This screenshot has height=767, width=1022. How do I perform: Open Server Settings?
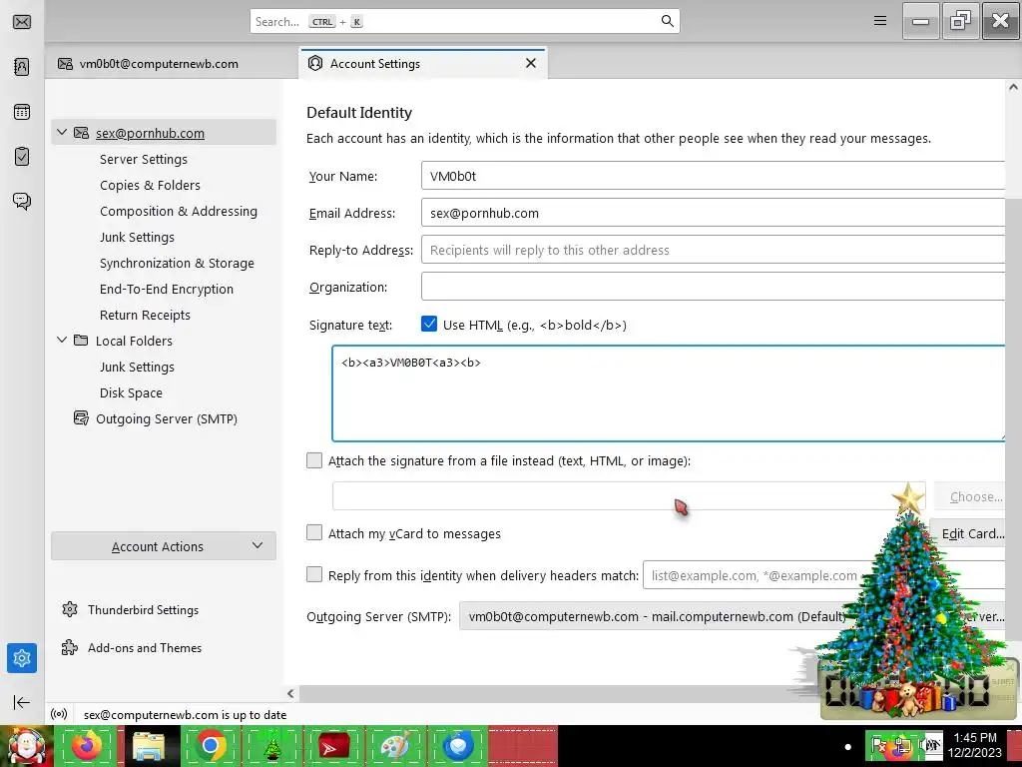click(144, 159)
